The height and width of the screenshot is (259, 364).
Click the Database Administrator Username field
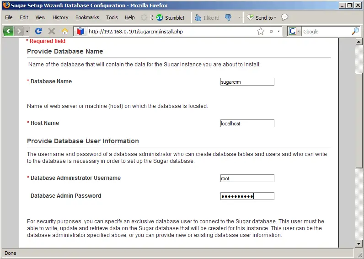point(247,178)
